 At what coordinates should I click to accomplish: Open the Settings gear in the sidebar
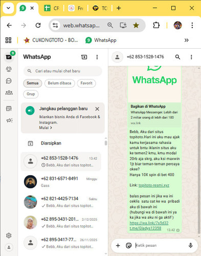(x=9, y=236)
